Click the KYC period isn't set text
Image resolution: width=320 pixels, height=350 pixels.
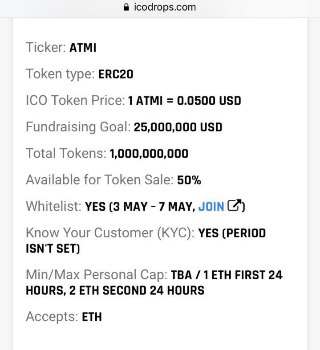tap(146, 241)
